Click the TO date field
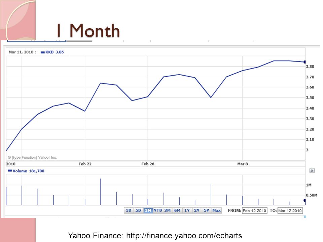323x242 pixels. pyautogui.click(x=290, y=210)
